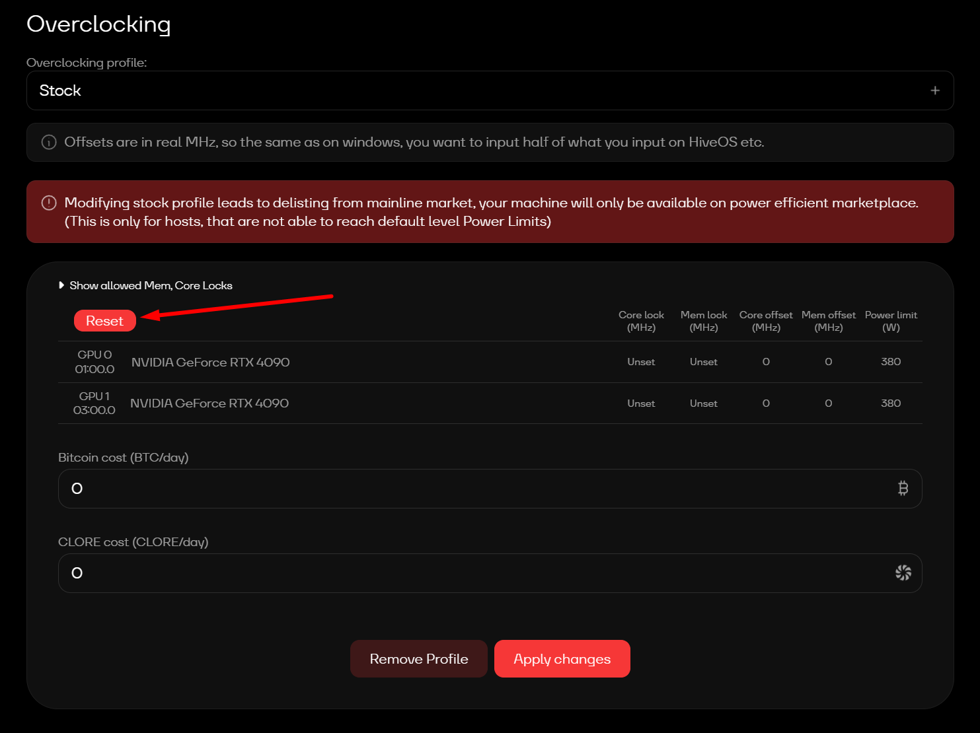Edit GPU 0 Mem lock value
Screen dimensions: 980x733
[703, 362]
